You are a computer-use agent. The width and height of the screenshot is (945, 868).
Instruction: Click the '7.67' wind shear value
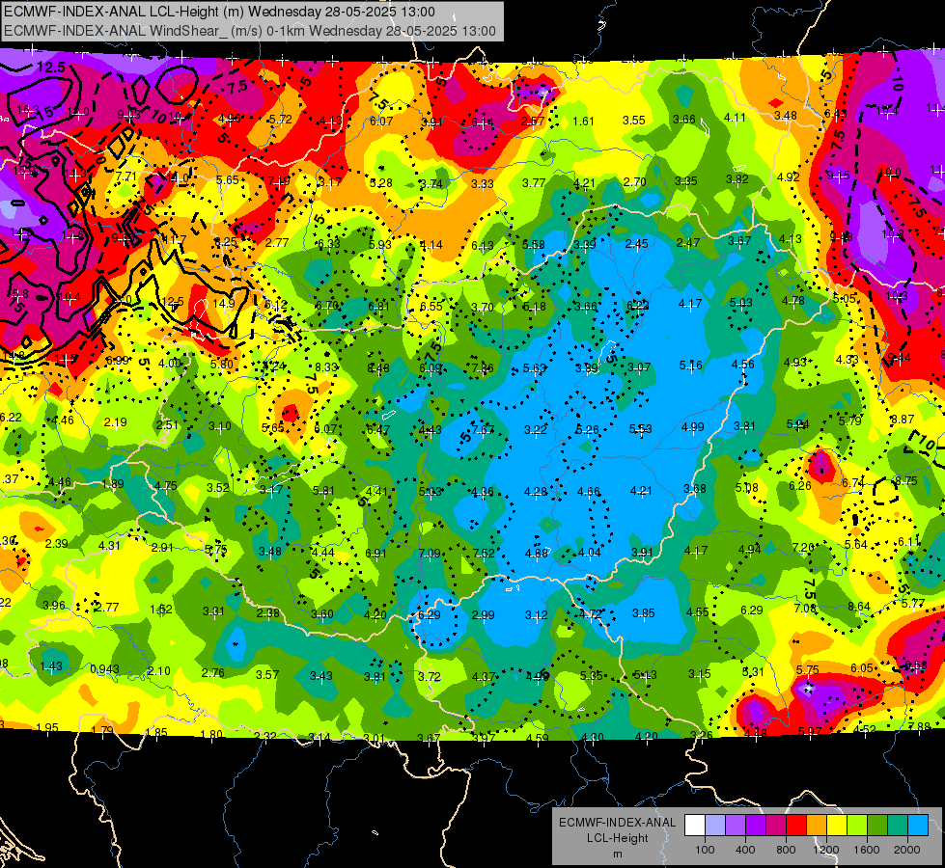click(484, 429)
